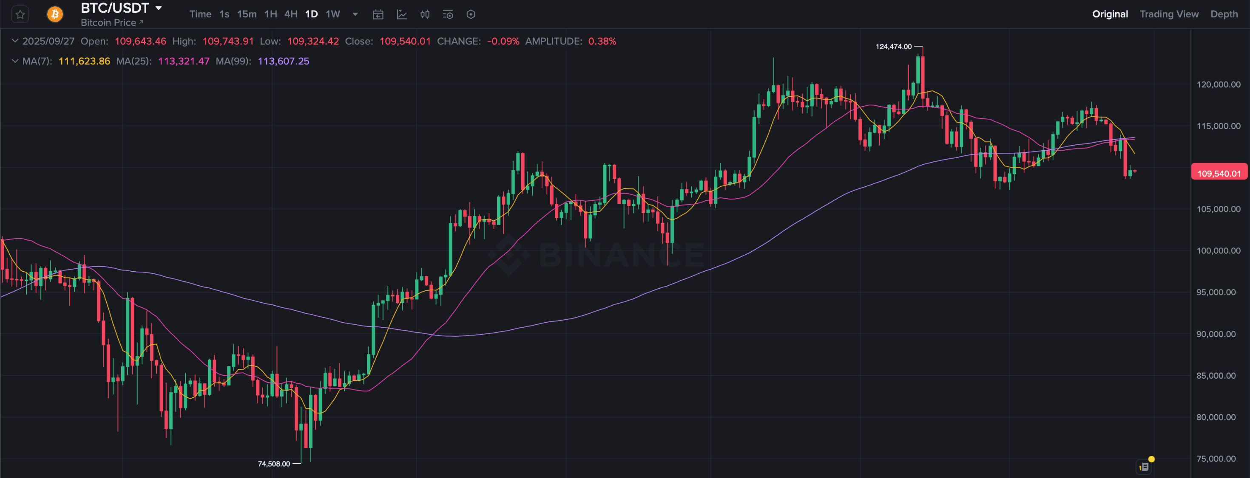
Task: Add BTC/USDT to favorites with star
Action: [20, 14]
